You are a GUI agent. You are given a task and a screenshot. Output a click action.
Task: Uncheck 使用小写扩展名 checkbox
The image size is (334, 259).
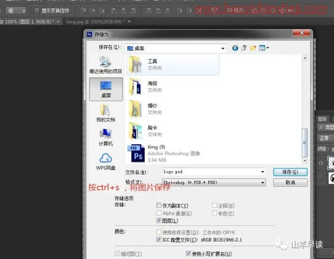tap(188, 253)
